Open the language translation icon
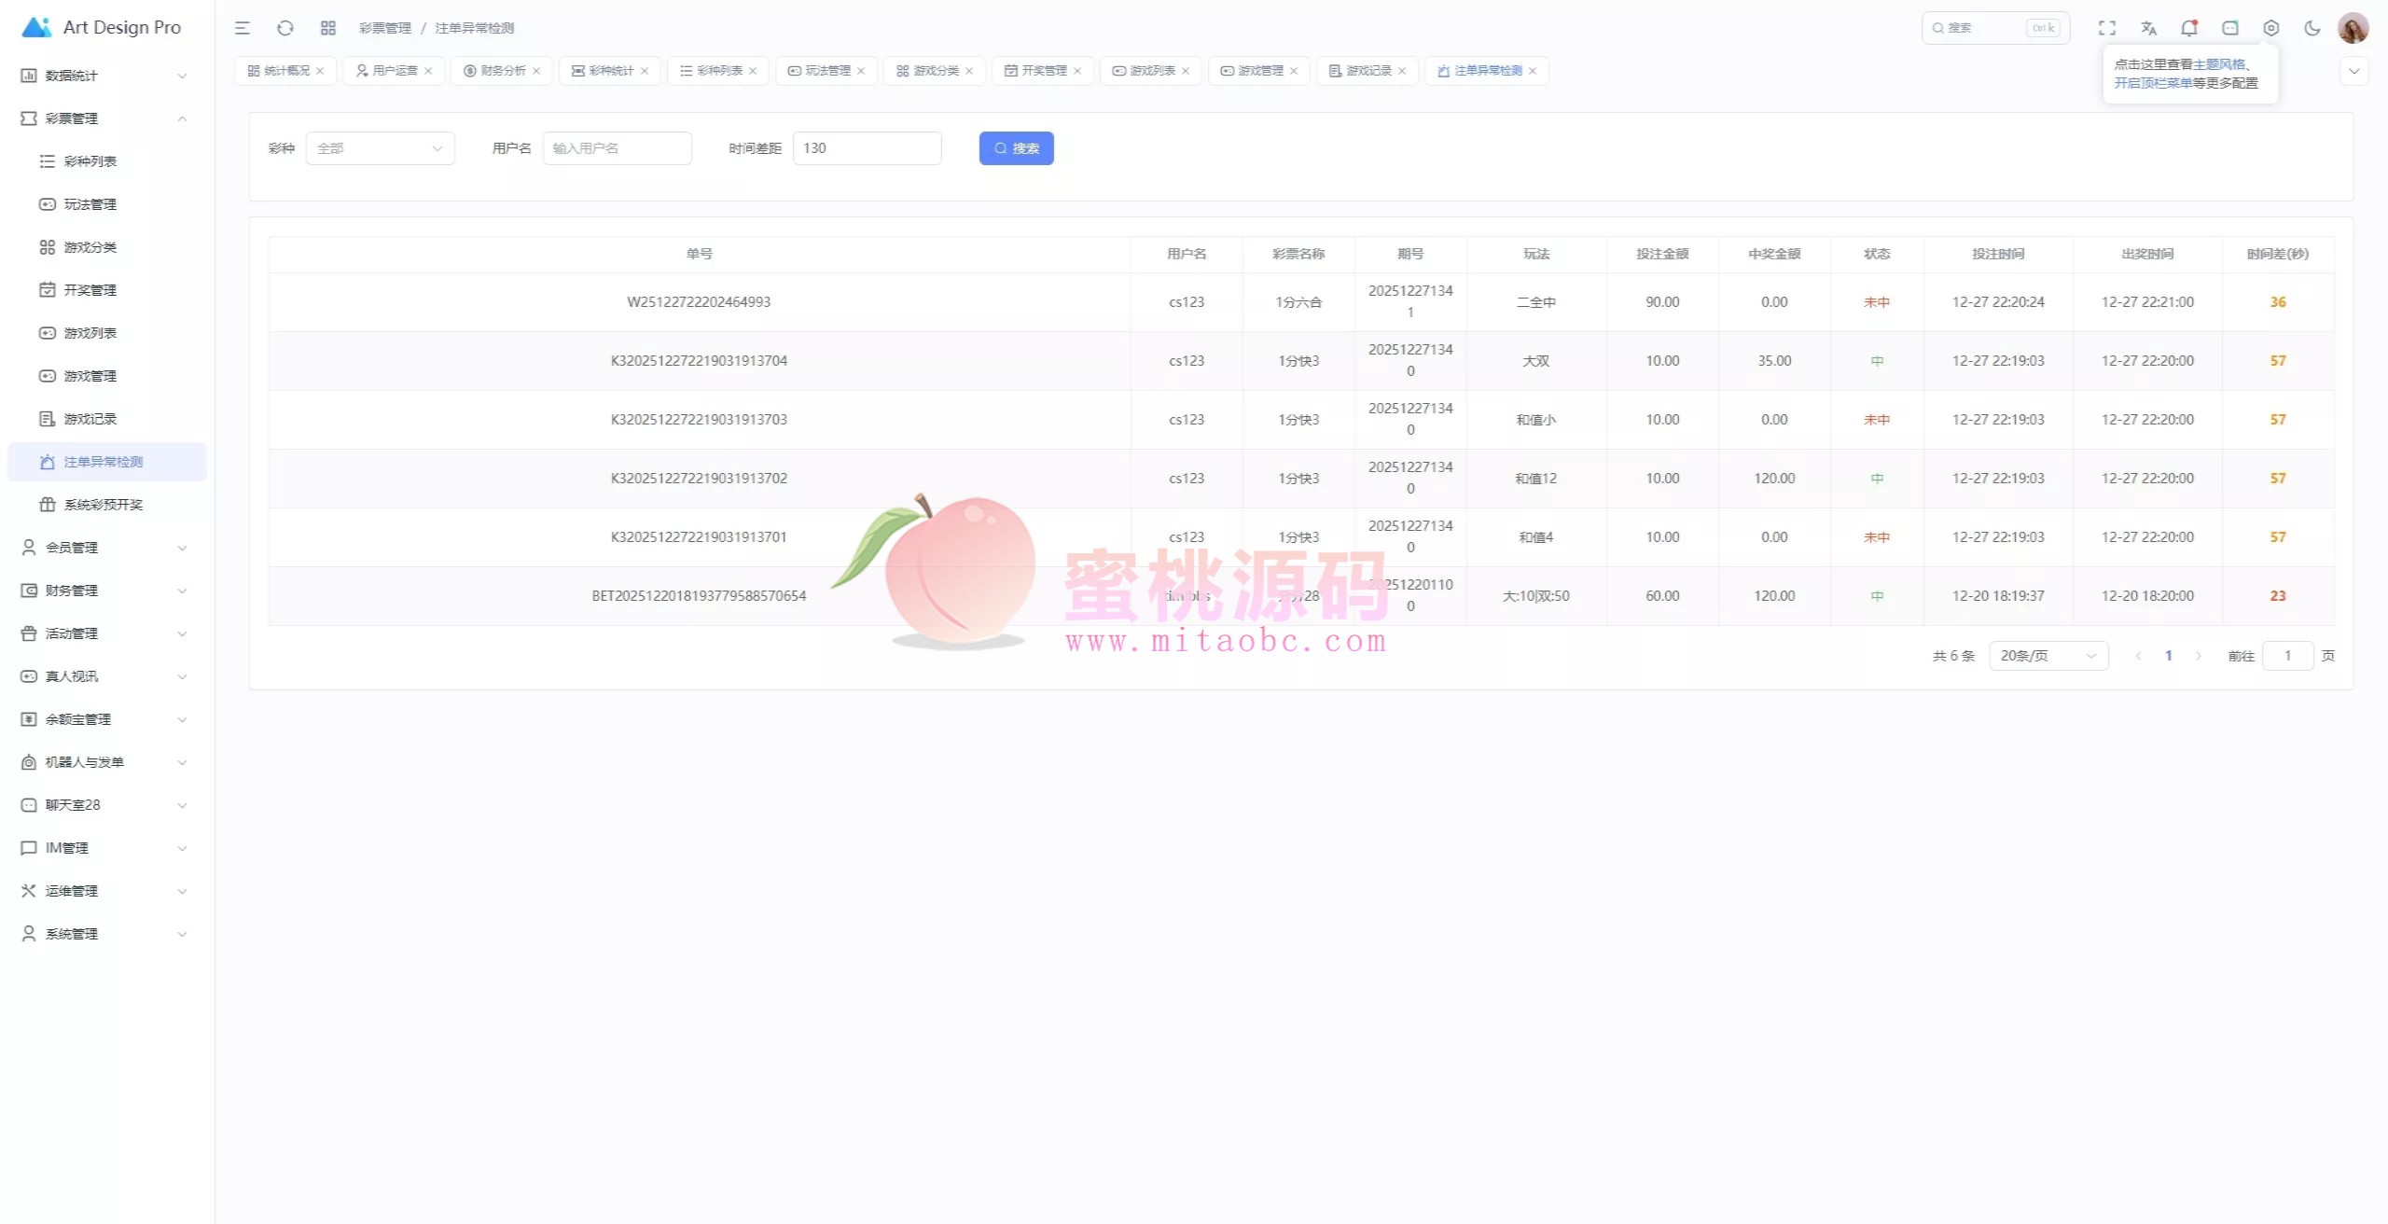 click(x=2148, y=28)
